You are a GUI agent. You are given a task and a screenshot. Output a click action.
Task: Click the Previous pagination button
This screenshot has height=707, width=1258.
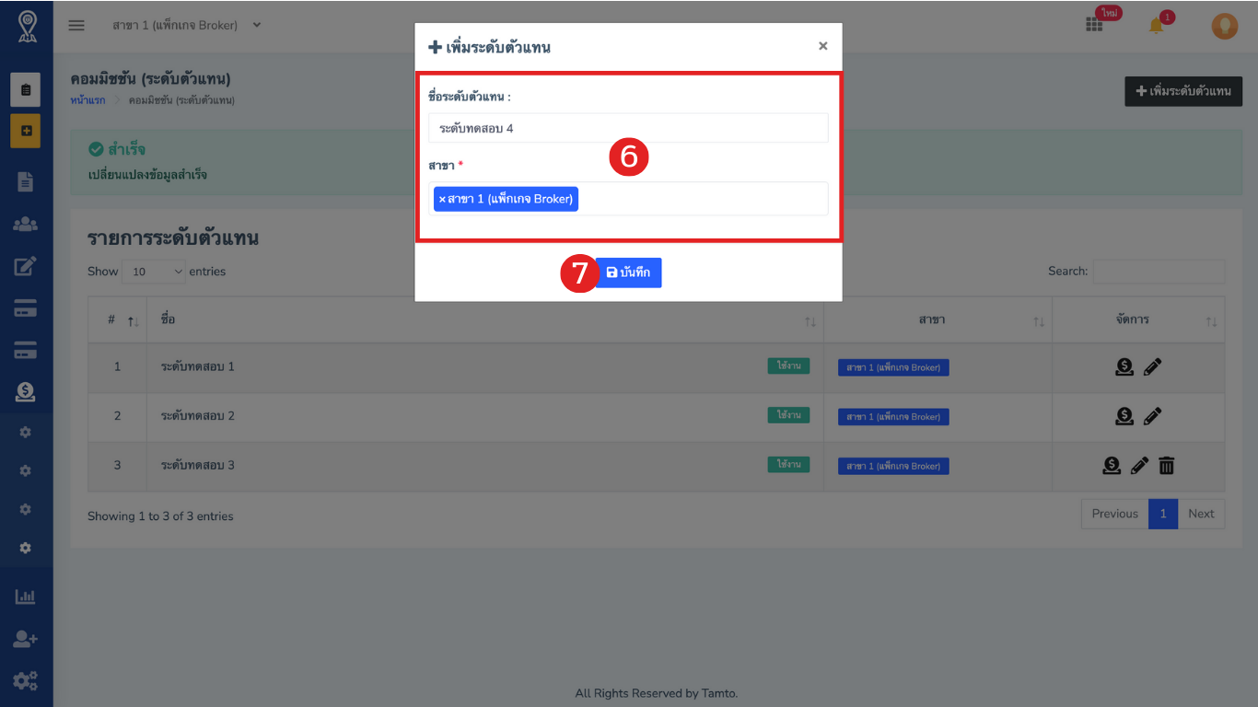coord(1114,514)
